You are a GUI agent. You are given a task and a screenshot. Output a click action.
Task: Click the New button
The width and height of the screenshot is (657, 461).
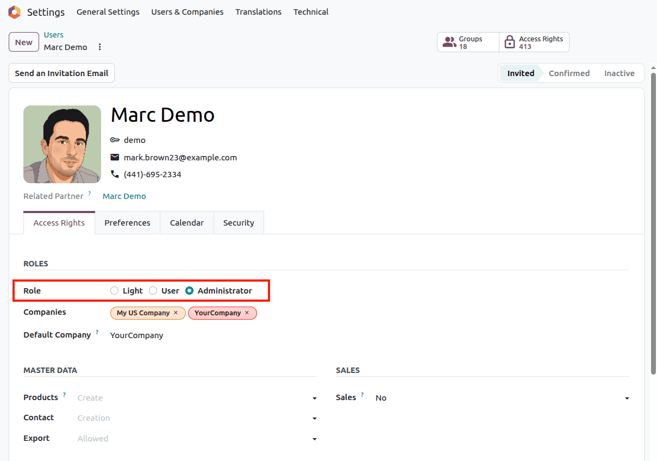24,42
